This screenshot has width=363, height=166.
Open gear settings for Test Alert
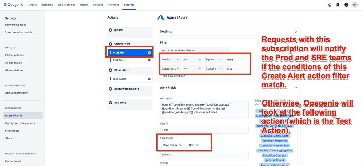[149, 60]
